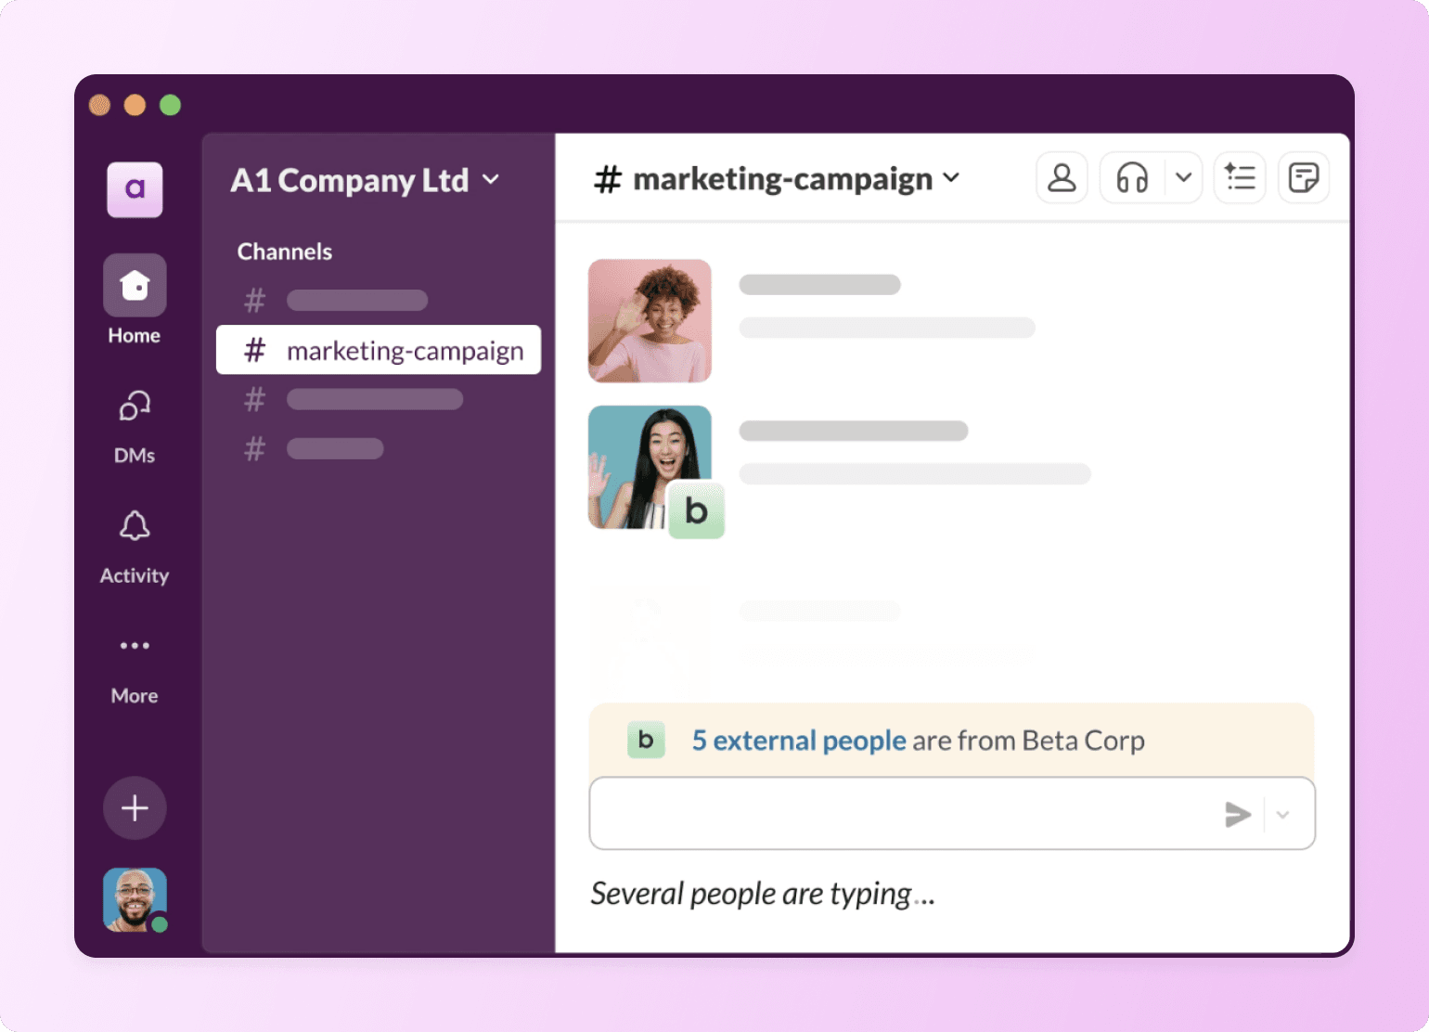Select the marketing-campaign channel
The height and width of the screenshot is (1032, 1429).
pos(378,350)
